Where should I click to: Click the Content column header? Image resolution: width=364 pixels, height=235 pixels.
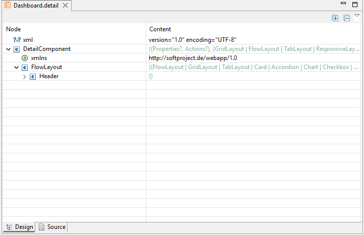(x=160, y=29)
